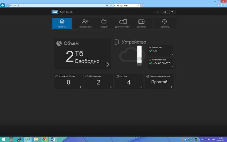The width and height of the screenshot is (227, 142).
Task: Open File Explorer from the taskbar
Action: [36, 139]
